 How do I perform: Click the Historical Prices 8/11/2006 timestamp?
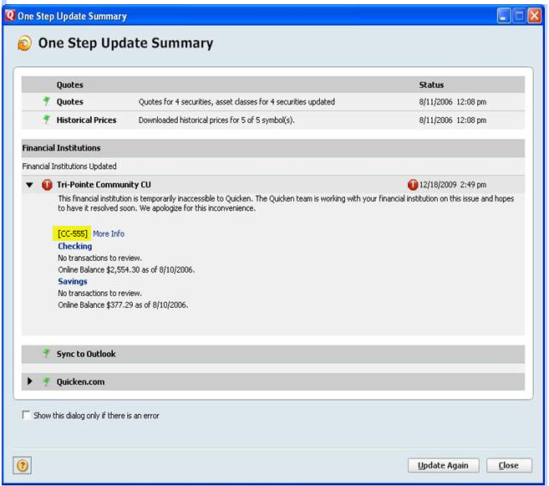453,120
